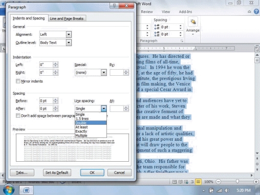Screen dimensions: 260x195
Task: Minimize the ribbon with the caret icon
Action: coord(249,12)
